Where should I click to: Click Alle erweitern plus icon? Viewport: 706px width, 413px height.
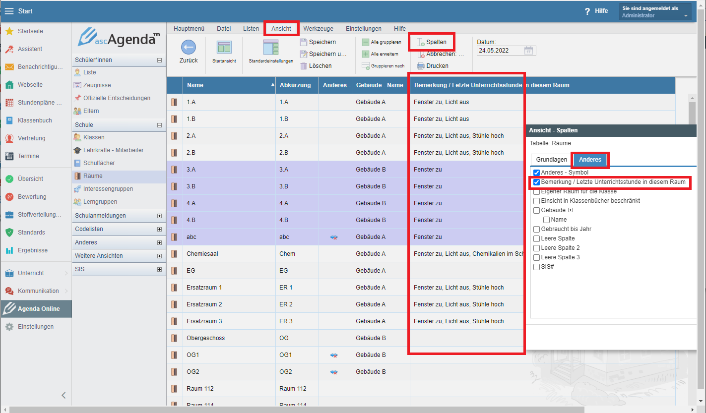pyautogui.click(x=366, y=54)
